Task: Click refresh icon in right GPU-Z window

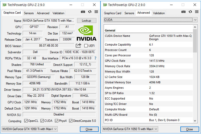Action: tap(190, 12)
